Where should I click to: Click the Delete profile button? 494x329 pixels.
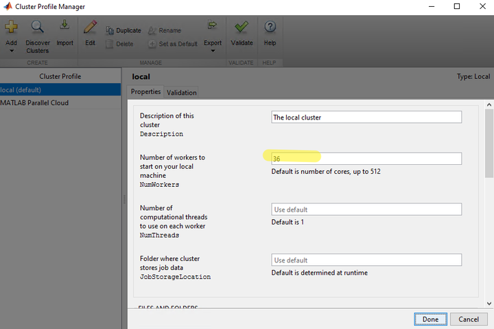point(119,44)
